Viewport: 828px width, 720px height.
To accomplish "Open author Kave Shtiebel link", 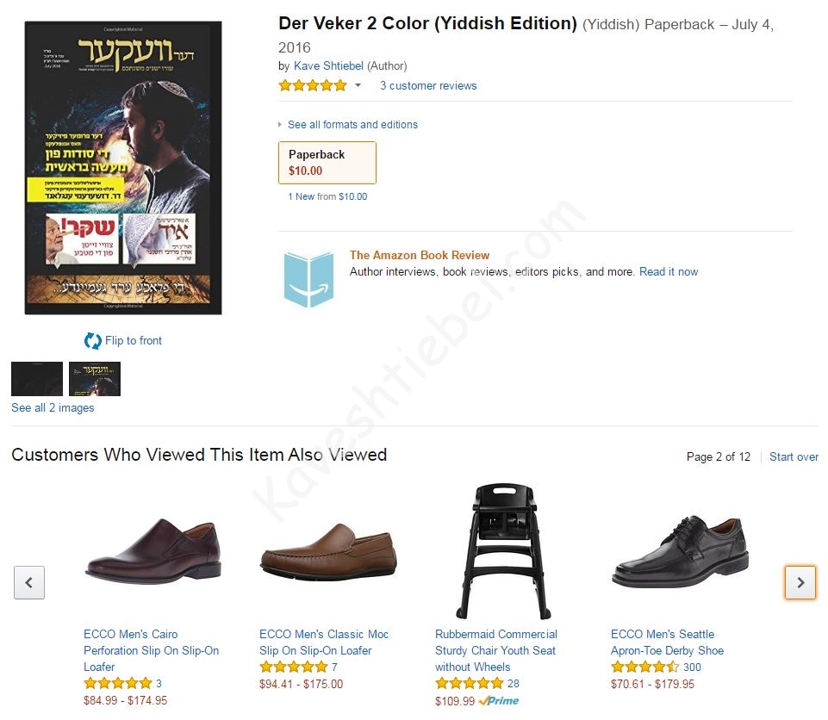I will tap(328, 66).
